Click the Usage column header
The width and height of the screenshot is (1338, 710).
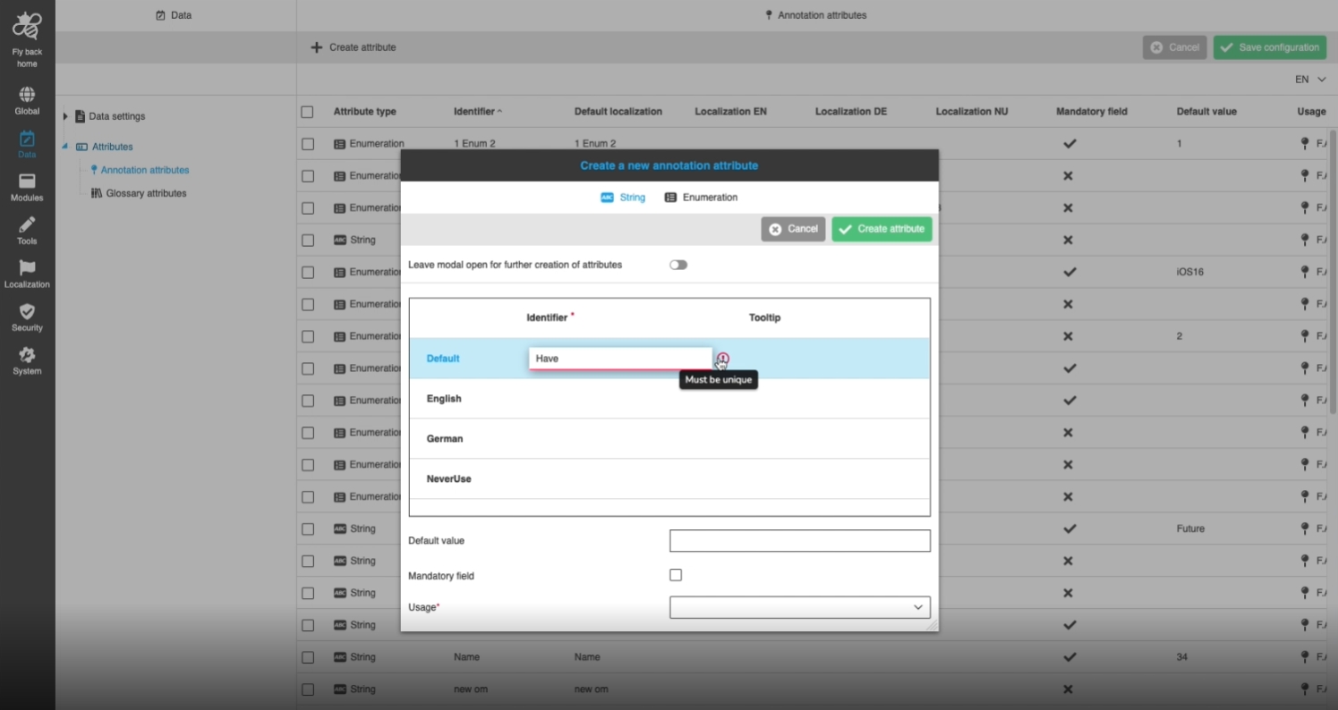[x=1311, y=112]
